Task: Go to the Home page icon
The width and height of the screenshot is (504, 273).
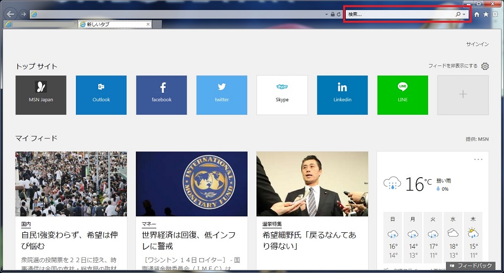Action: (x=477, y=14)
